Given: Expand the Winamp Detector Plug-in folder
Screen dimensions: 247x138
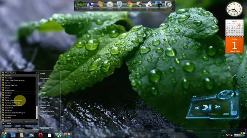Looking at the screenshot, I should tap(15, 113).
